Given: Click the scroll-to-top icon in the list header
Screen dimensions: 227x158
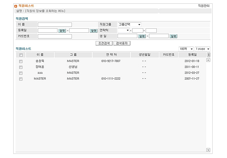Looking at the screenshot, I should [208, 55].
